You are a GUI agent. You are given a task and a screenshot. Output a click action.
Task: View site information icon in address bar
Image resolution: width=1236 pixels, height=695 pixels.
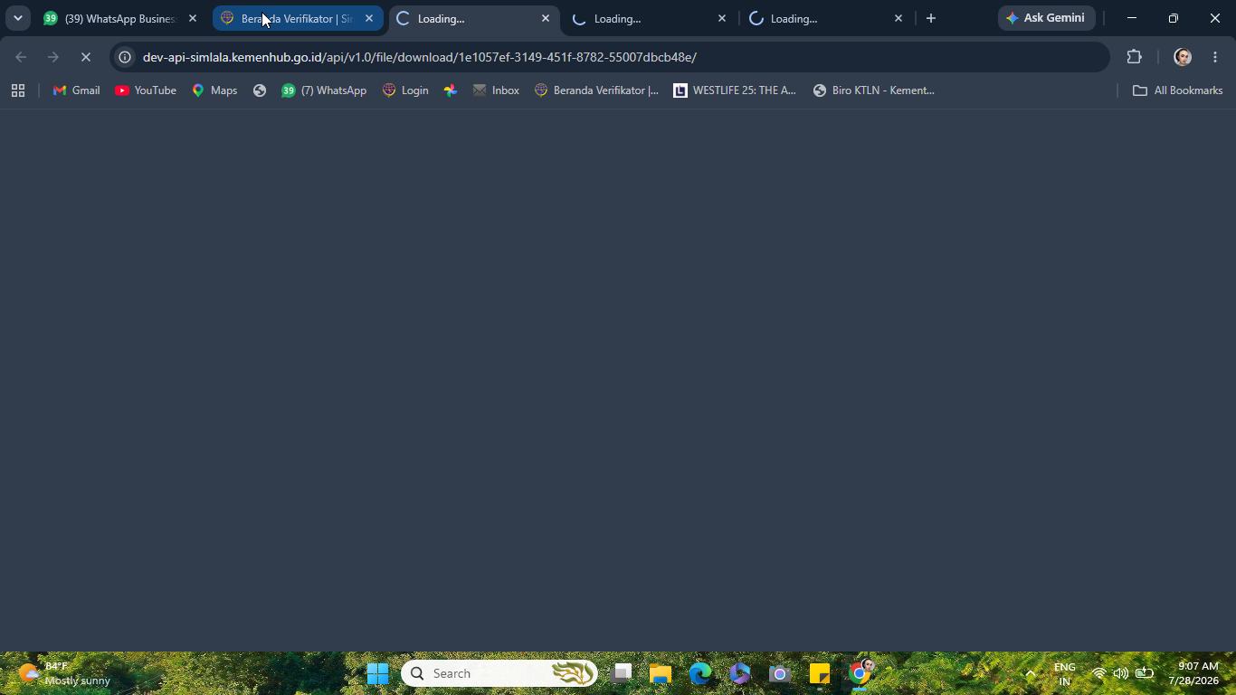click(x=125, y=57)
